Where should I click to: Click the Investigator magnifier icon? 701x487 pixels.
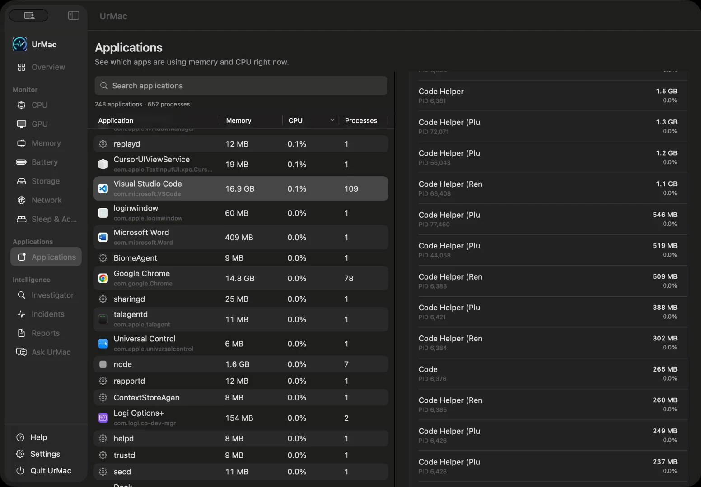pos(21,295)
